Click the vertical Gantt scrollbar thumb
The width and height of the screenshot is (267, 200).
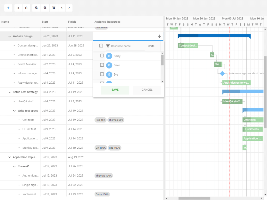[265, 92]
